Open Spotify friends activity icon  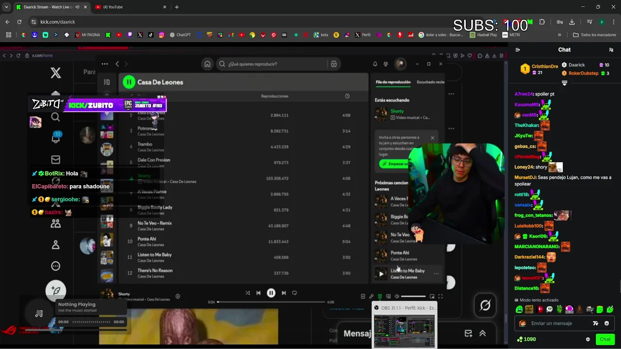386,64
